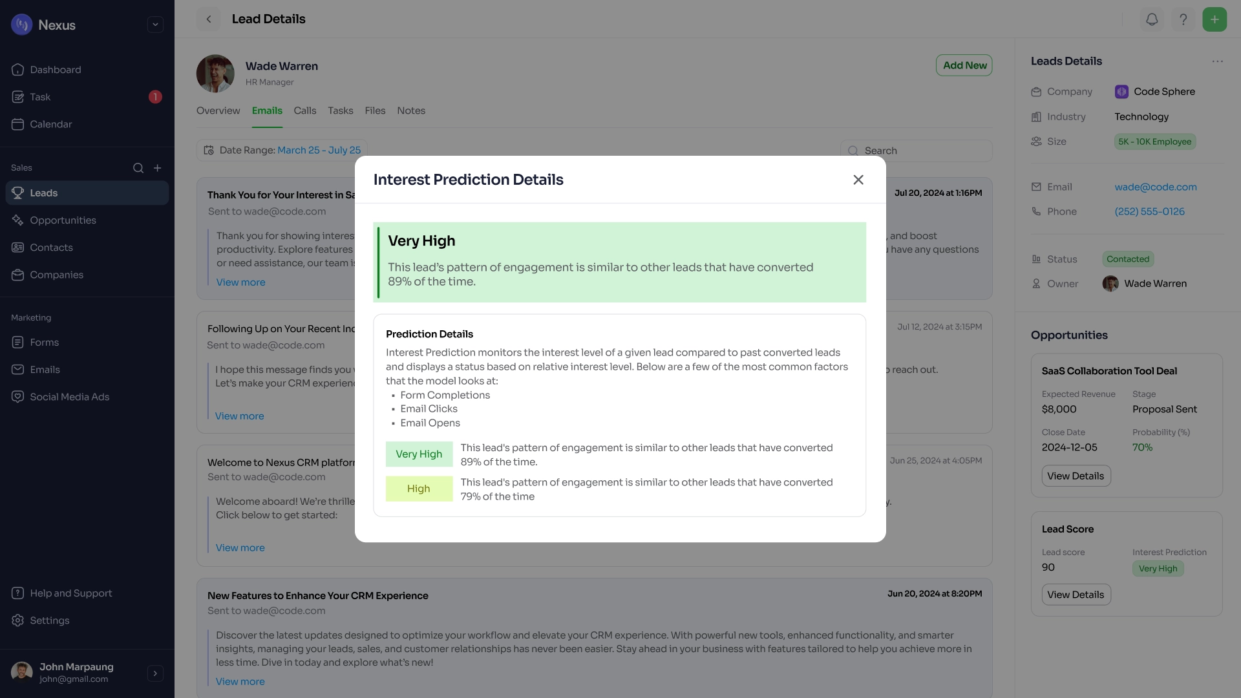Open the Leads Details overflow menu

click(x=1218, y=61)
